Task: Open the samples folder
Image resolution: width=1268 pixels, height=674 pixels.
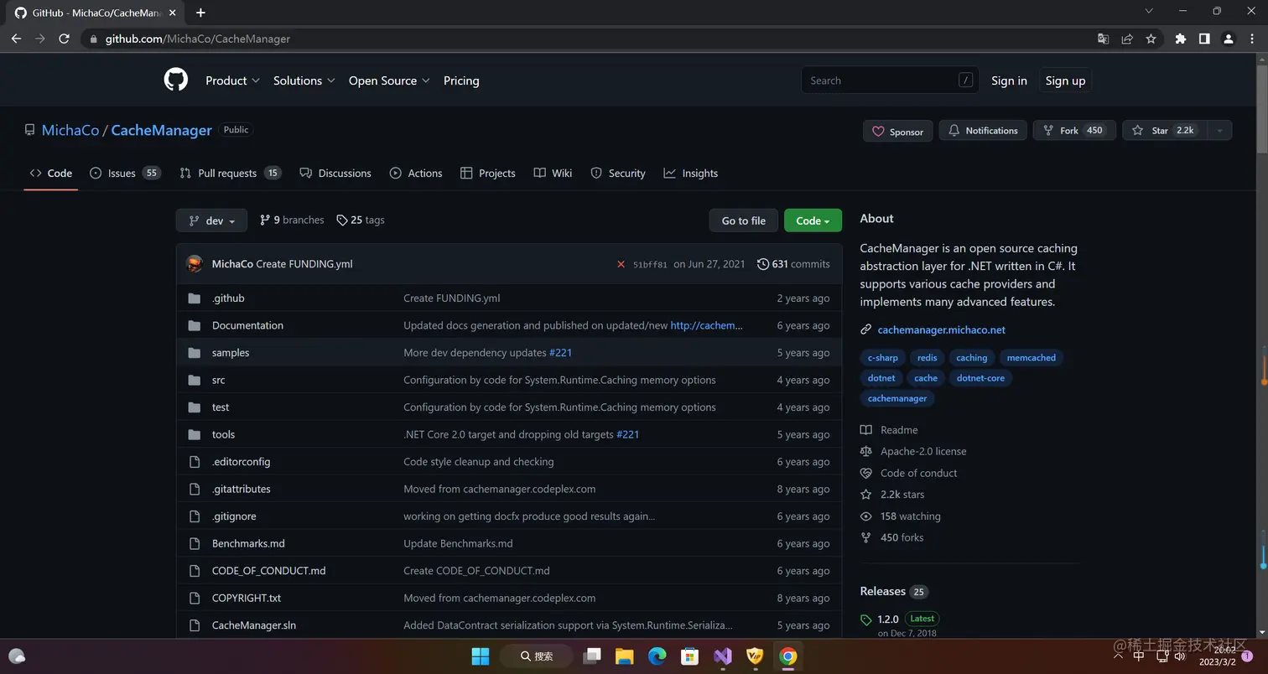Action: tap(231, 353)
